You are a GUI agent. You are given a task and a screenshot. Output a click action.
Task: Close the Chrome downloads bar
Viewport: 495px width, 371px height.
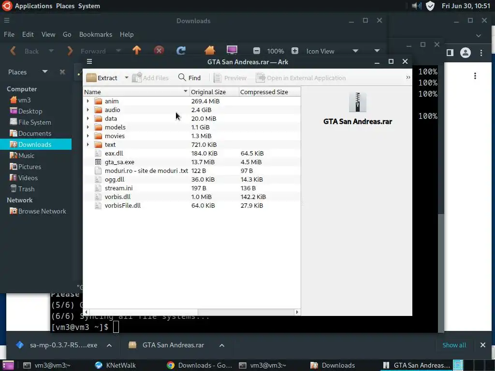coord(483,345)
